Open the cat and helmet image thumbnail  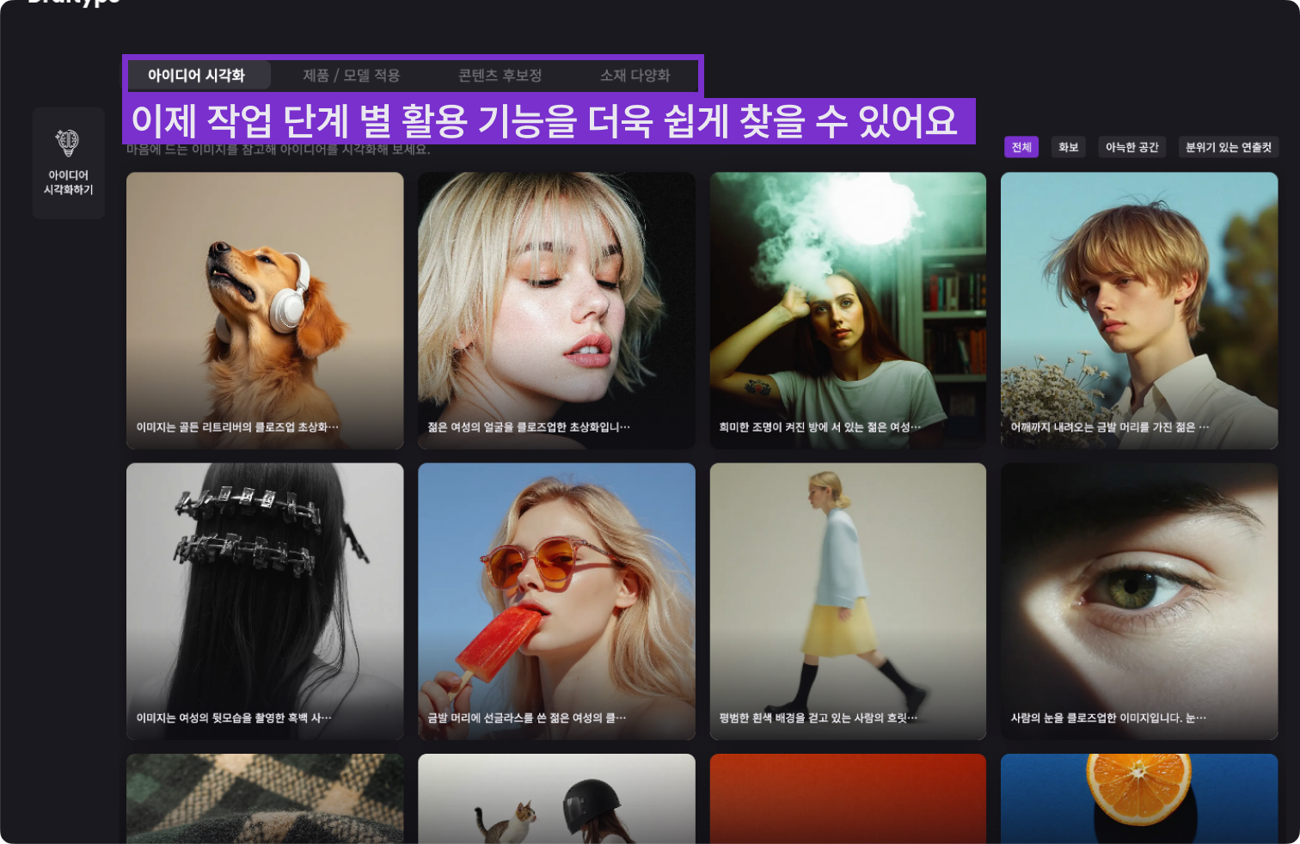pos(556,798)
